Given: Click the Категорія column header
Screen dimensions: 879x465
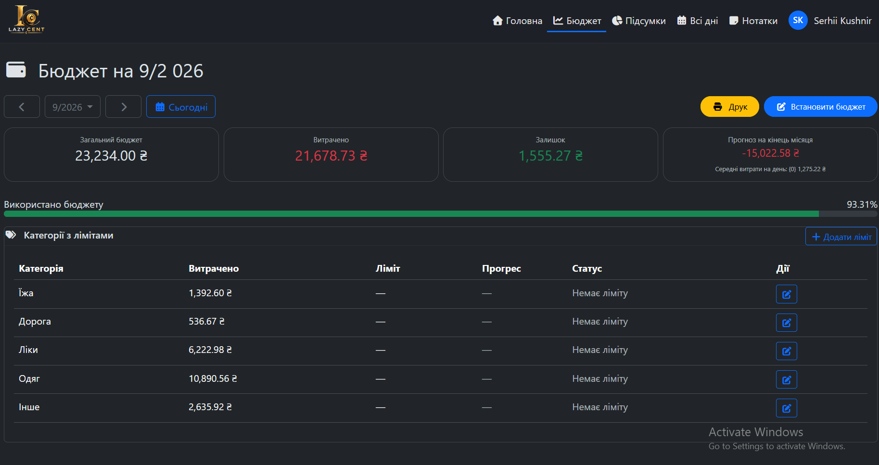Looking at the screenshot, I should 41,268.
